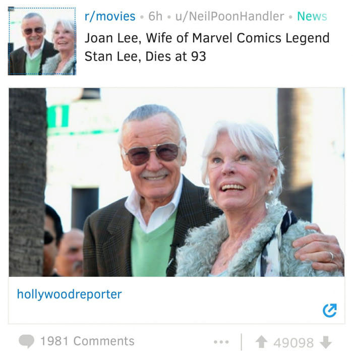Downvote the Joan Lee post
The width and height of the screenshot is (353, 354).
point(326,342)
